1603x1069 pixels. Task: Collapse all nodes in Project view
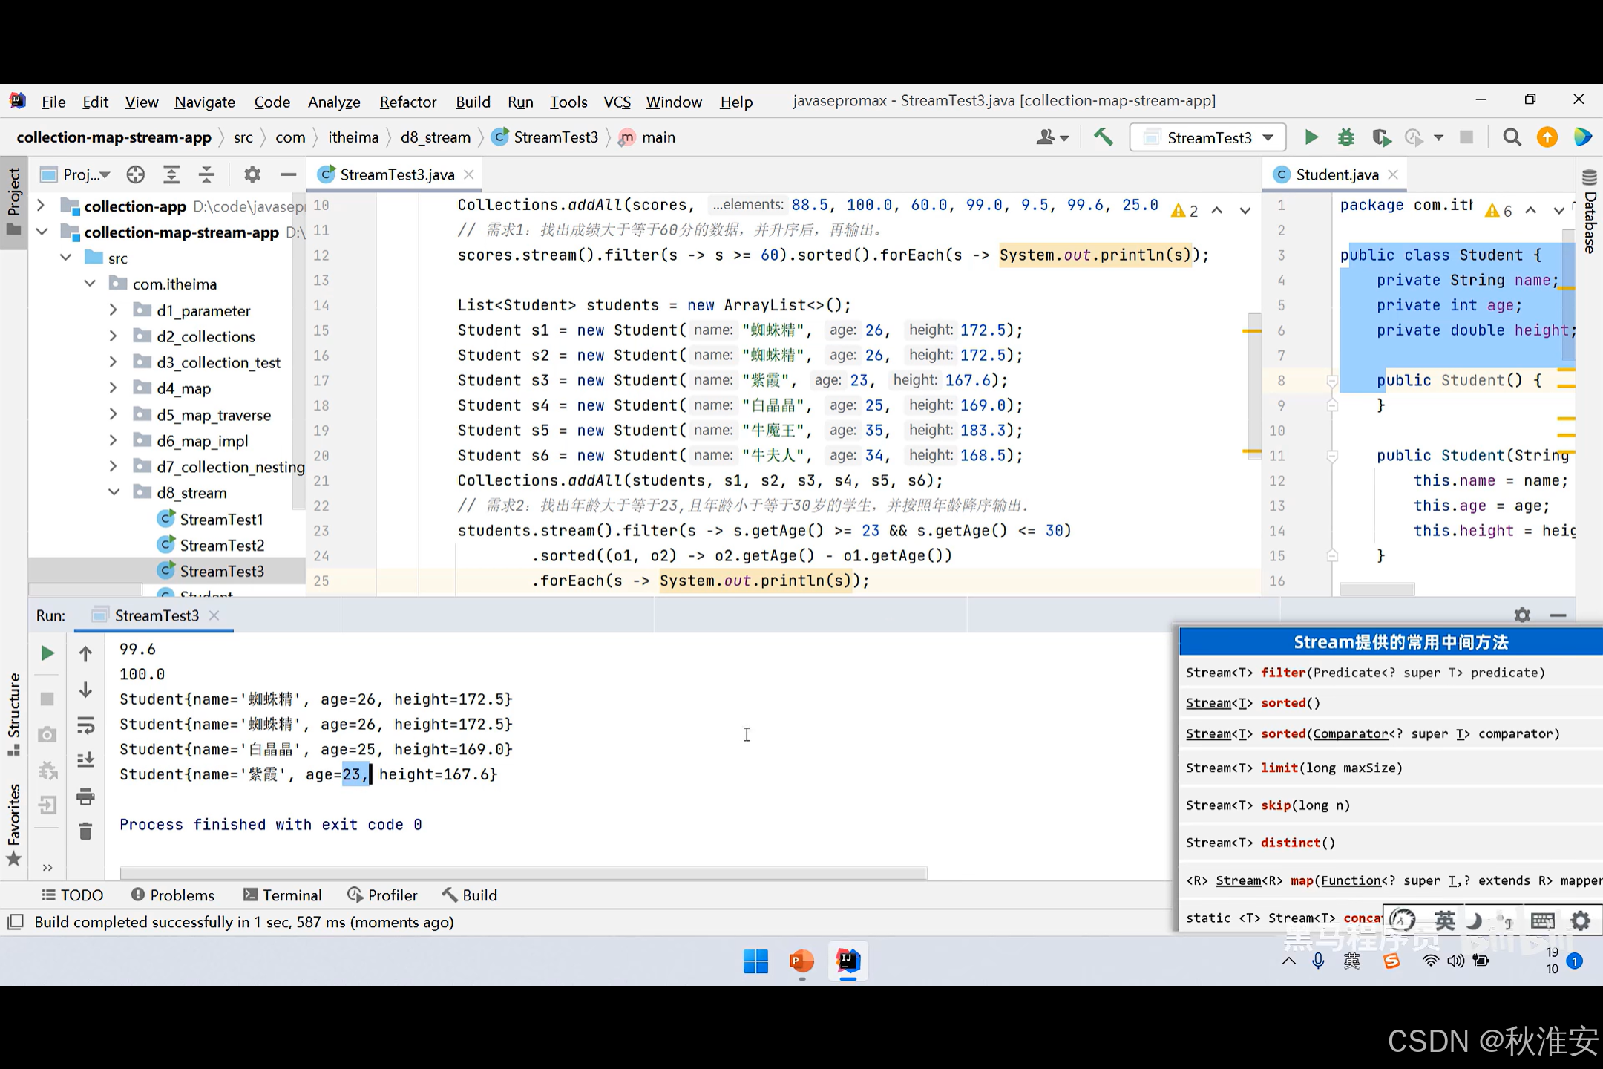pyautogui.click(x=206, y=174)
